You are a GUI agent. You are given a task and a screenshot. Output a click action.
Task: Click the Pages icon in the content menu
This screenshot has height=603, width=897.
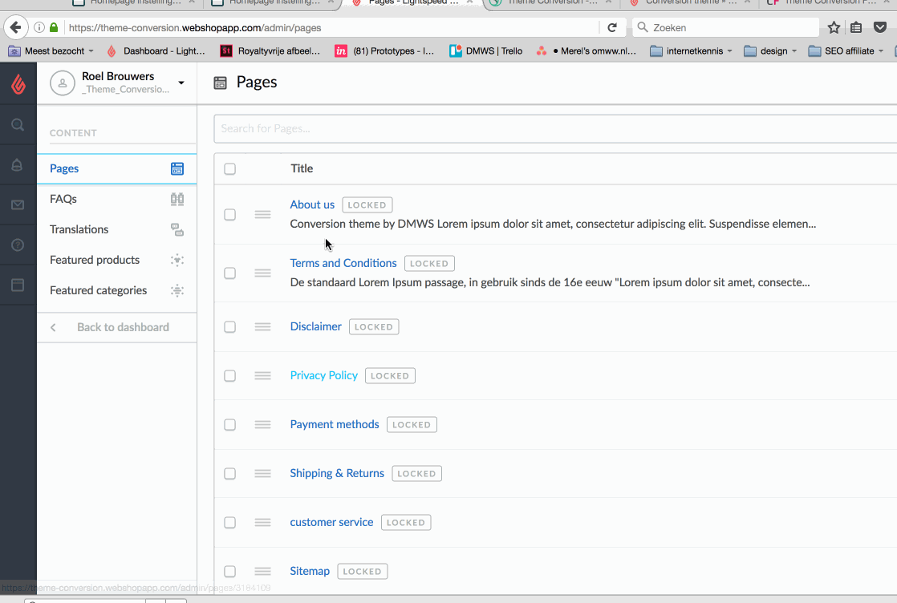tap(177, 168)
